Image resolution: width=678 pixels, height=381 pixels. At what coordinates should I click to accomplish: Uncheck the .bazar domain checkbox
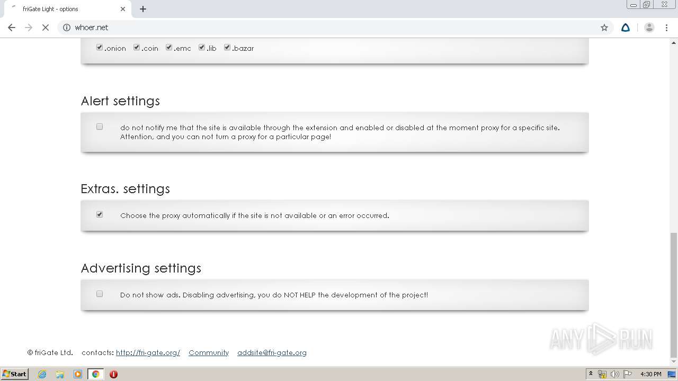tap(227, 47)
